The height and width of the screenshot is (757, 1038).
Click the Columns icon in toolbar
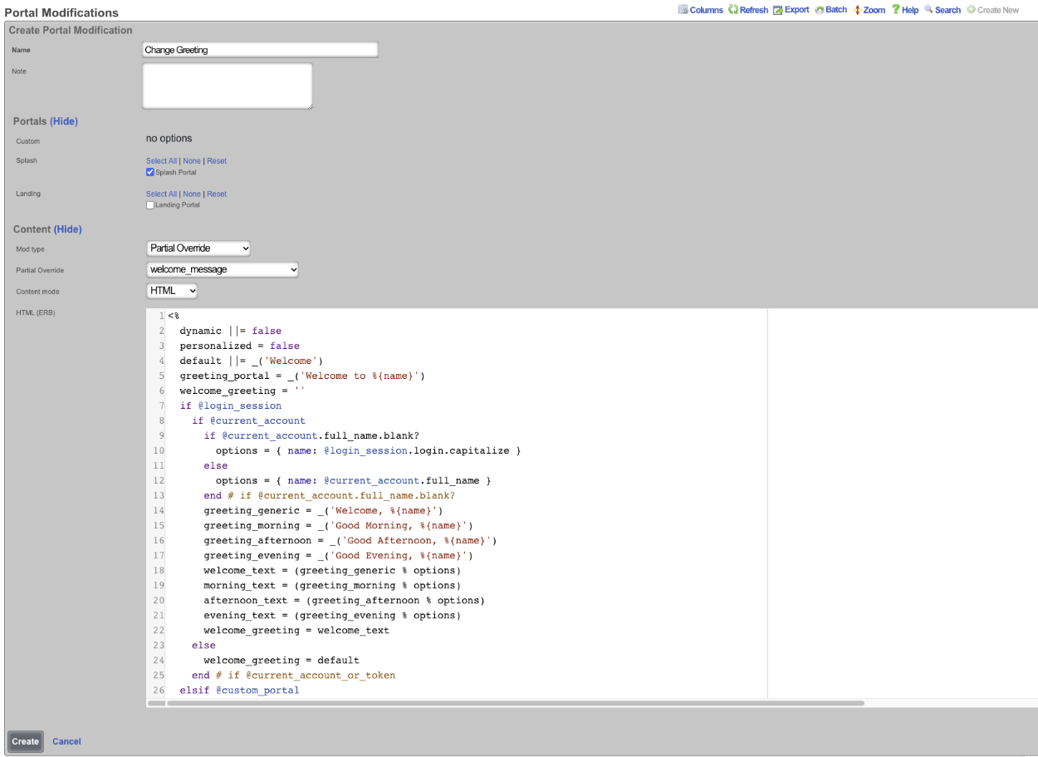[x=683, y=10]
